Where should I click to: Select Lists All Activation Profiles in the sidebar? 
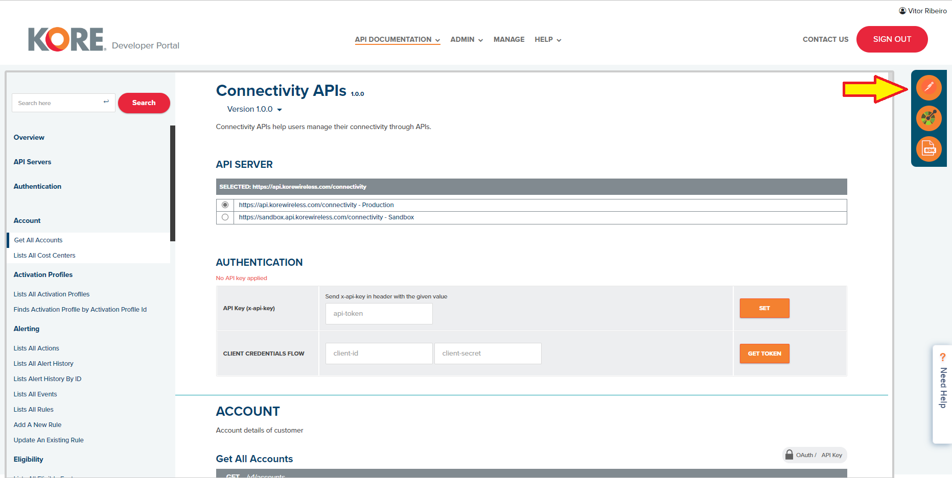(x=51, y=294)
